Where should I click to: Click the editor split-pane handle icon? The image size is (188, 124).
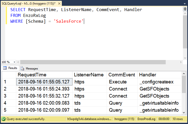tap(185, 9)
